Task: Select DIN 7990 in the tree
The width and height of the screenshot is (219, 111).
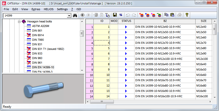Action: pyautogui.click(x=38, y=40)
